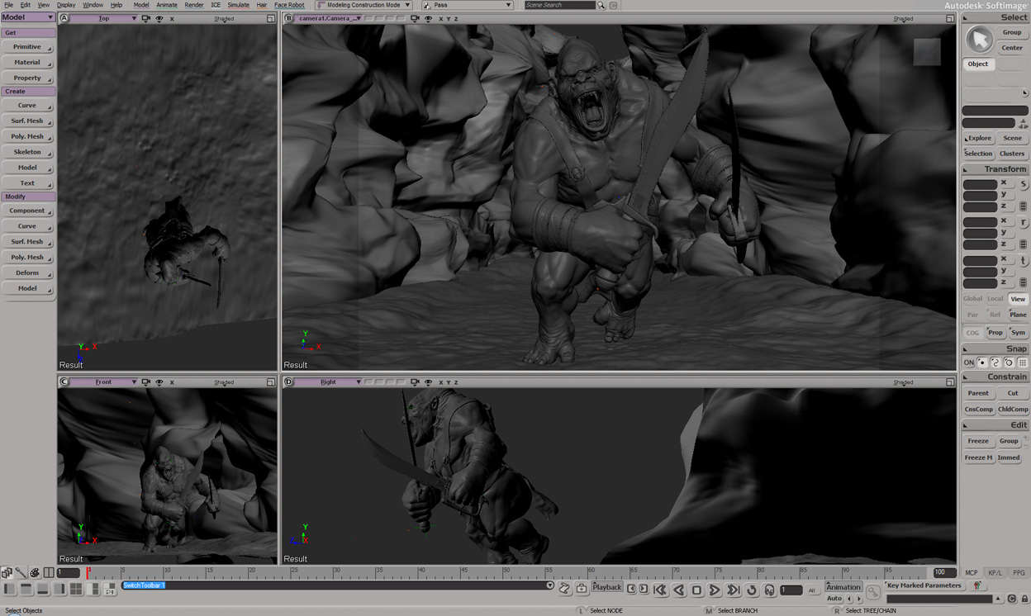Screen dimensions: 1031x616
Task: Toggle Local transform mode
Action: click(x=995, y=299)
